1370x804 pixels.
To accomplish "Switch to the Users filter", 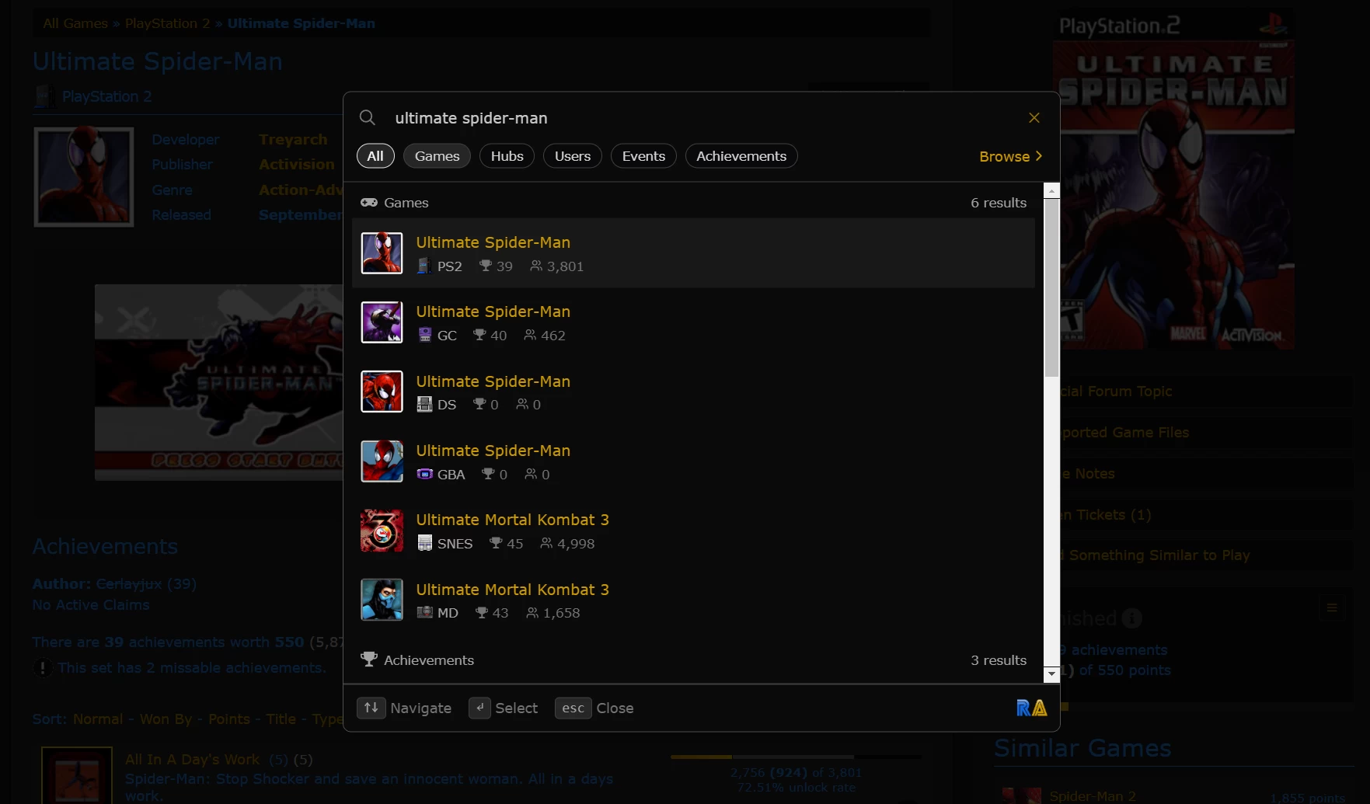I will 572,156.
